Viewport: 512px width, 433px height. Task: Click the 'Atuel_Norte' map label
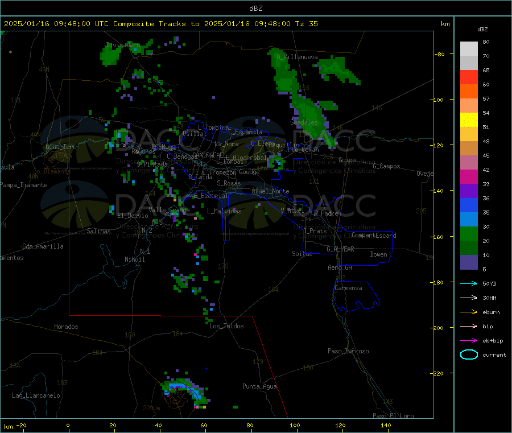click(270, 191)
